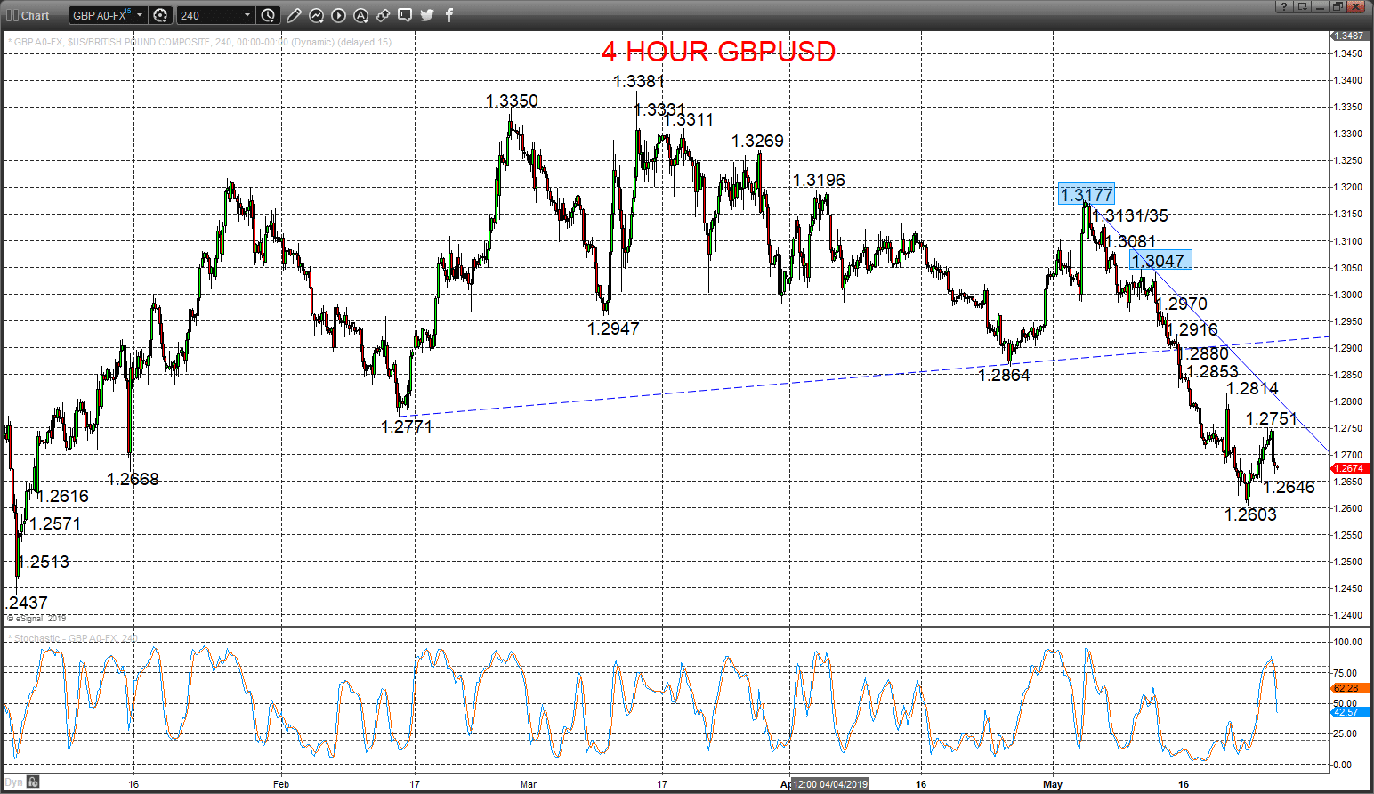
Task: Click the 1.3196 price annotation
Action: (x=819, y=180)
